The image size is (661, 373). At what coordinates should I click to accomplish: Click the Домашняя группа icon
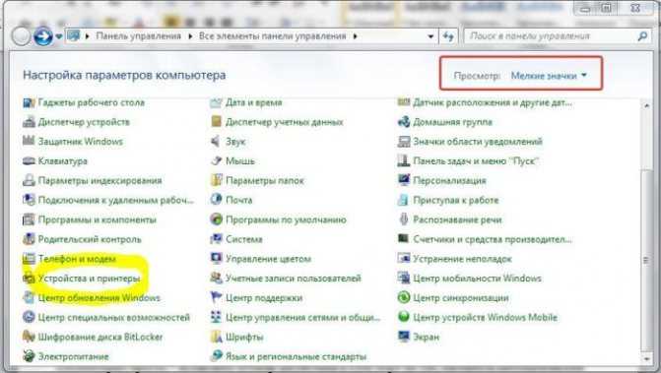404,122
